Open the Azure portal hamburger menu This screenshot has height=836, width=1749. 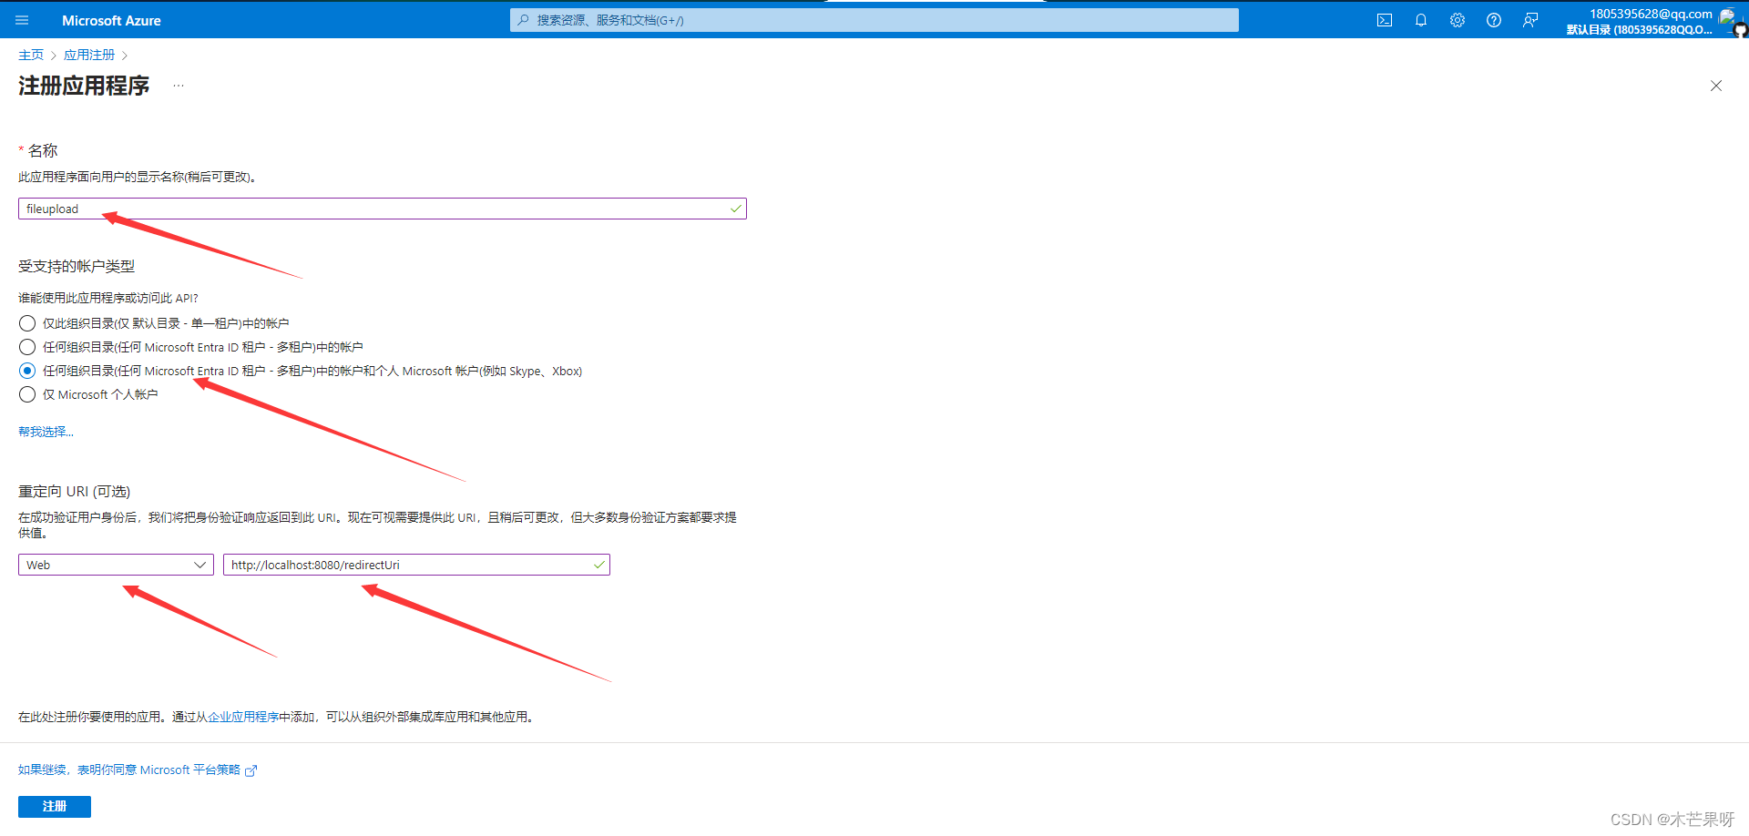[x=22, y=20]
